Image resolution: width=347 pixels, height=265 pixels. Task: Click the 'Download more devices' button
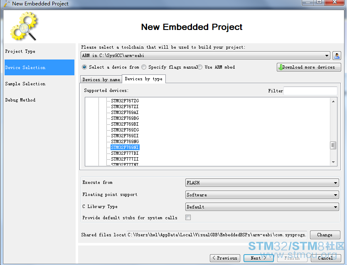point(309,67)
